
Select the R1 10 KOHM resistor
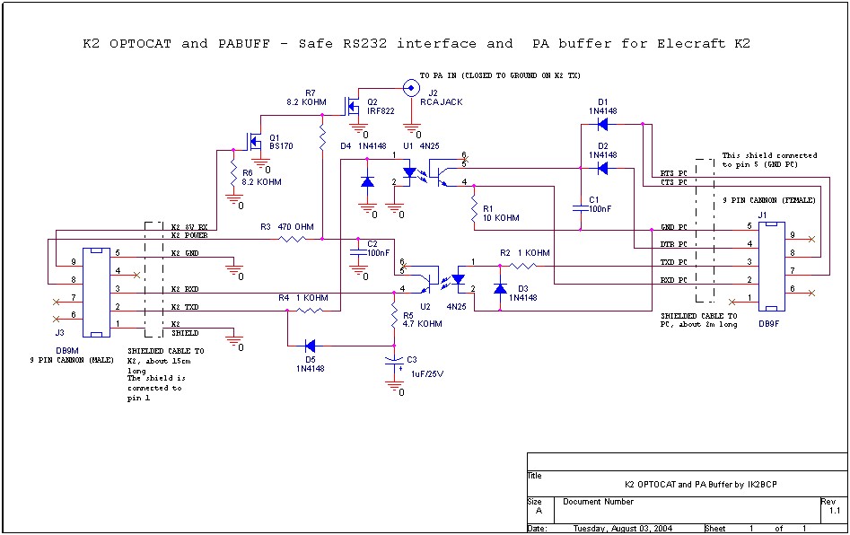click(x=473, y=211)
